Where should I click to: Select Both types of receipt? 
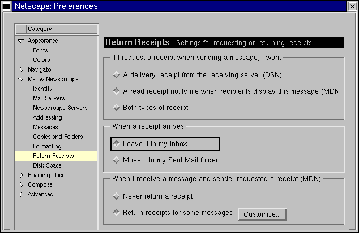point(117,107)
